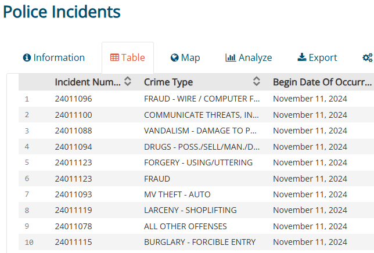Viewport: 374px width, 253px height.
Task: Open the Export tab
Action: click(x=317, y=57)
